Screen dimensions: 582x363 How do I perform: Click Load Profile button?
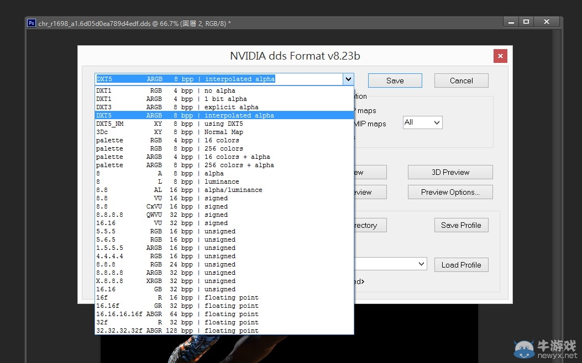tap(462, 265)
